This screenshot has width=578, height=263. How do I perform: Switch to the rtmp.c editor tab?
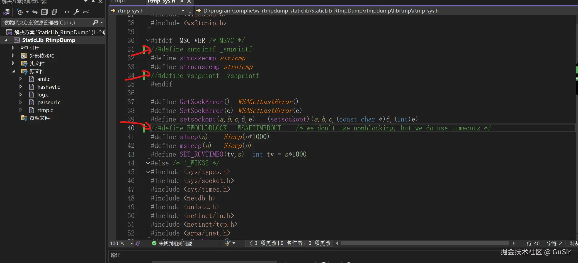click(119, 2)
